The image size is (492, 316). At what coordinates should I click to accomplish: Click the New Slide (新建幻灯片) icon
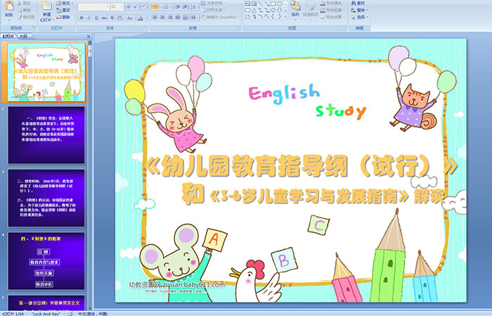pos(47,6)
